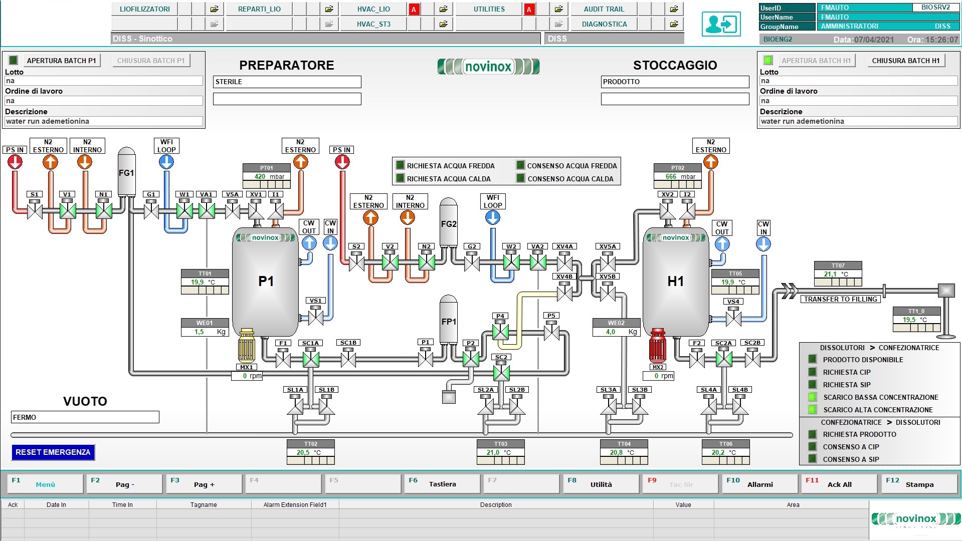Screen dimensions: 962x541
Task: Click tank P1 vessel
Action: [266, 282]
